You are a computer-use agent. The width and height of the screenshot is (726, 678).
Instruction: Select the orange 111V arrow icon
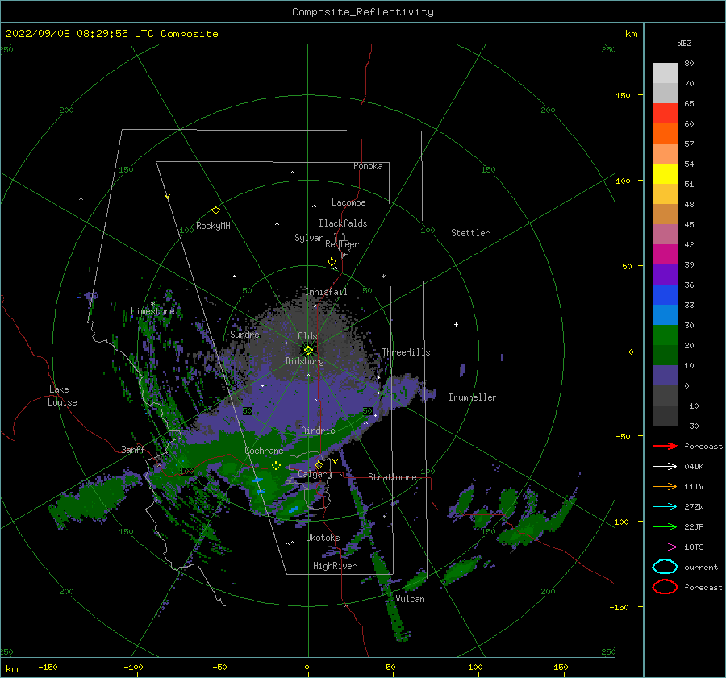coord(665,486)
